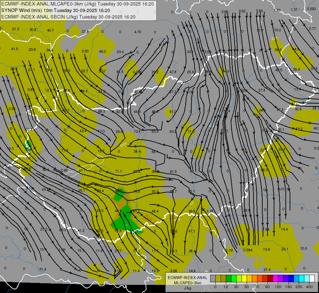Click the map value 0.266
Image resolution: width=319 pixels, height=293 pixels.
pos(137,72)
